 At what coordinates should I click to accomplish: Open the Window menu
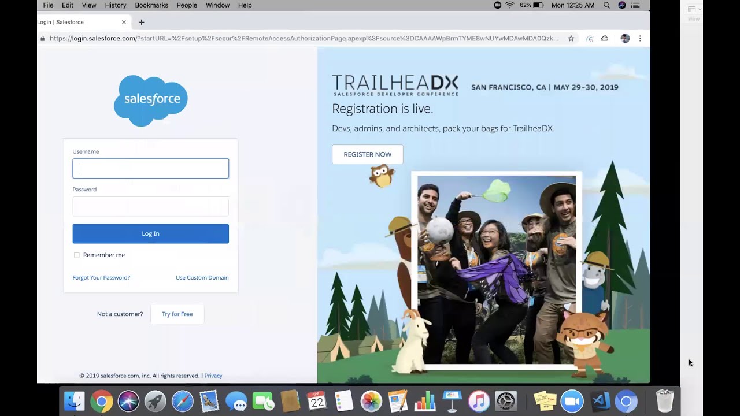(x=217, y=5)
